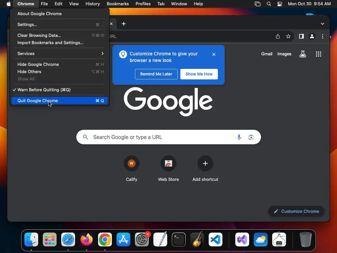Launch Firefox from the Dock
The image size is (337, 253).
(x=87, y=239)
